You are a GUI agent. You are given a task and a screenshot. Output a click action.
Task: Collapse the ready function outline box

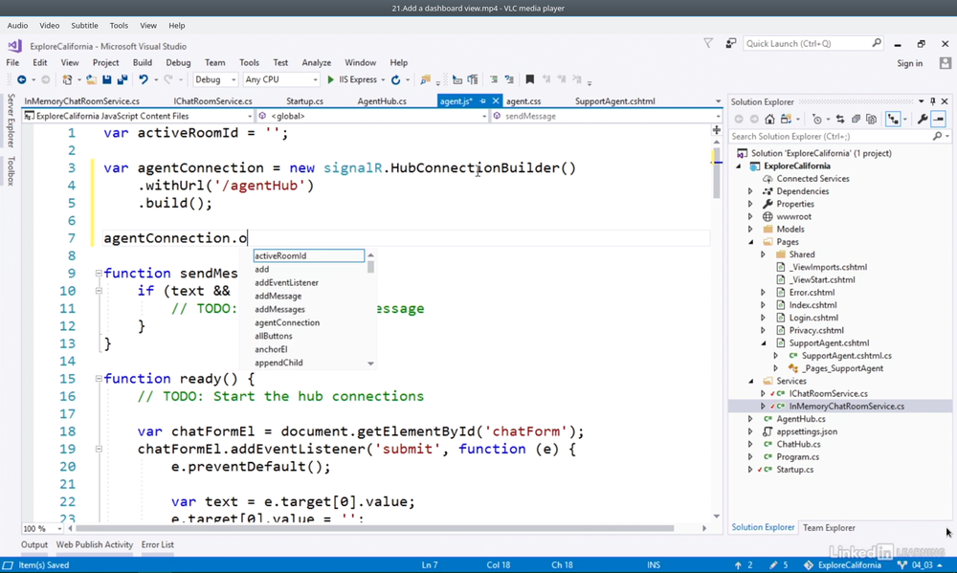99,379
